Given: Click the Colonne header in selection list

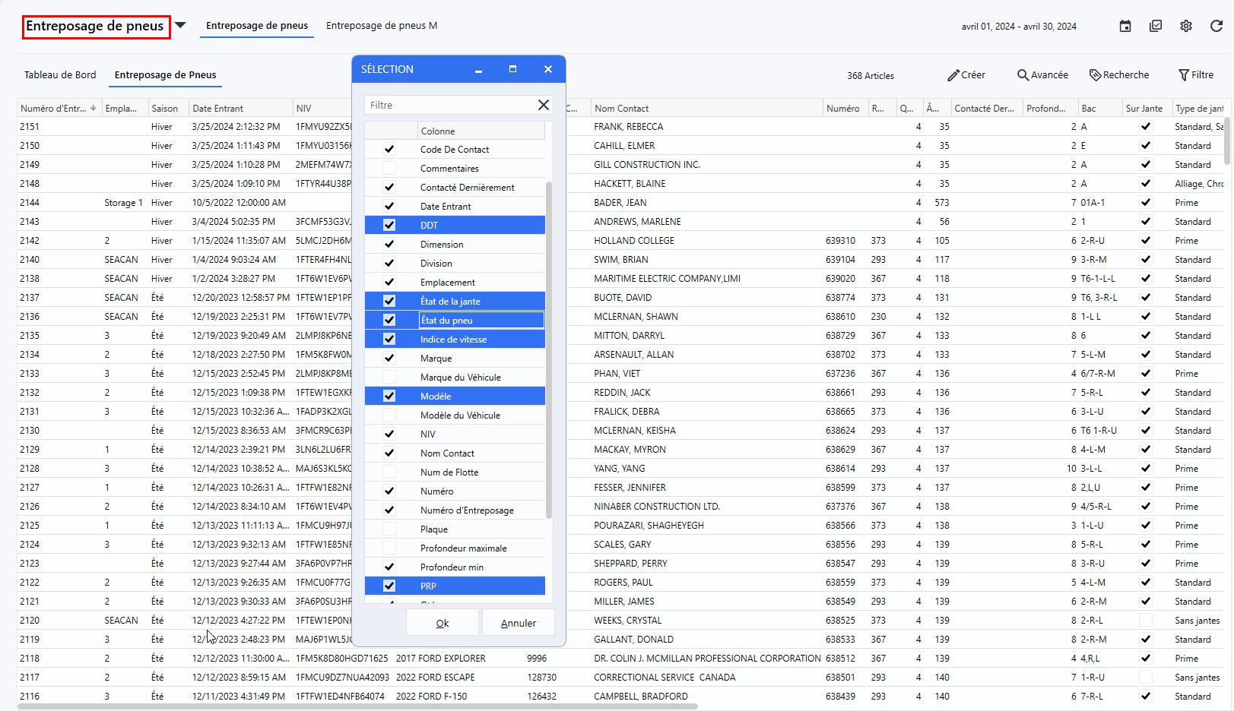Looking at the screenshot, I should coord(481,131).
